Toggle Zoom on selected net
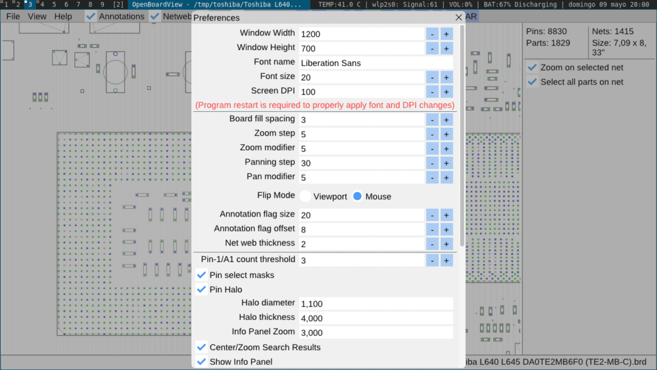657x370 pixels. (x=532, y=67)
